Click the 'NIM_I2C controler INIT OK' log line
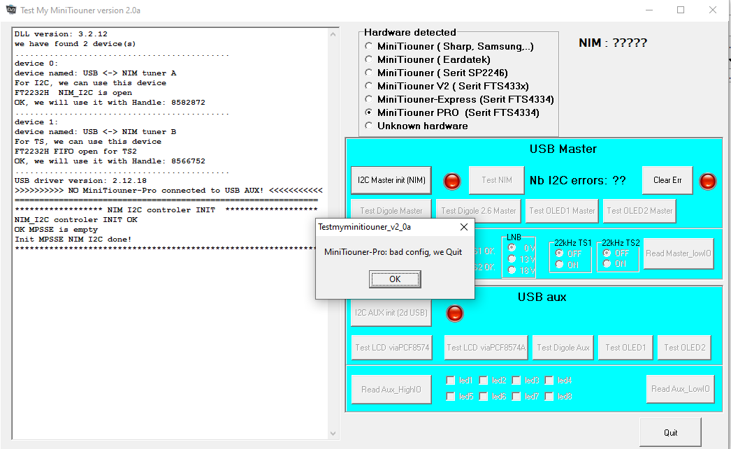731x449 pixels. (x=76, y=220)
